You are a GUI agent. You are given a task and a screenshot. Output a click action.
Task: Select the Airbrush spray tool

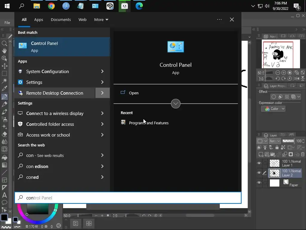[4, 119]
